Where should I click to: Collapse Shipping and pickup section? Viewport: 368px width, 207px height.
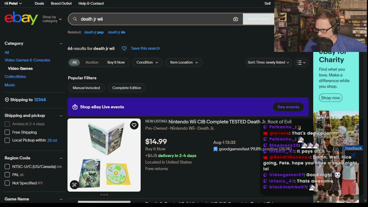[x=61, y=116]
